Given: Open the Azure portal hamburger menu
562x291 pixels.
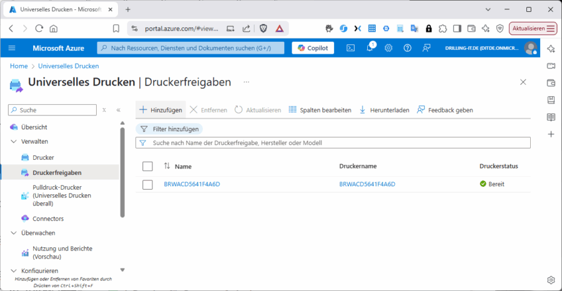Looking at the screenshot, I should click(x=12, y=48).
